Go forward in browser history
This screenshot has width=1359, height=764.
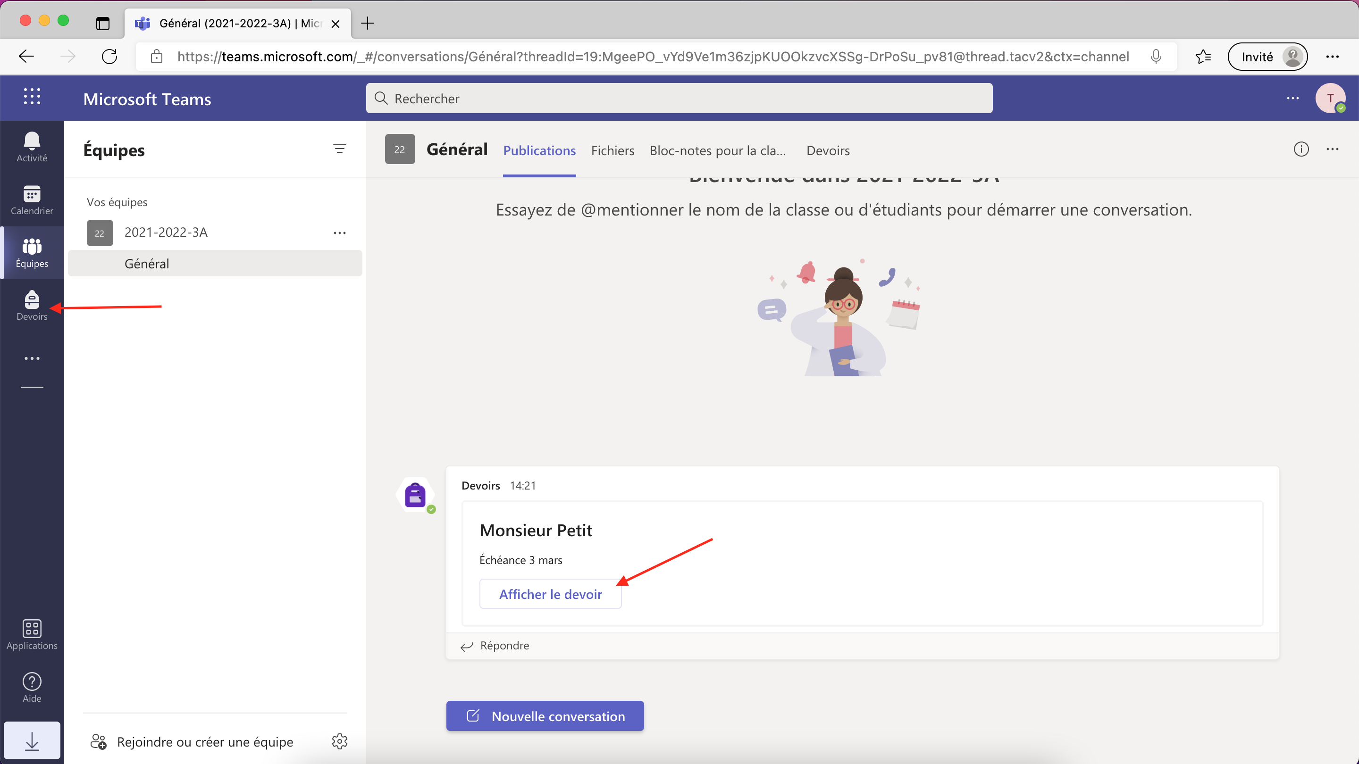(x=68, y=57)
